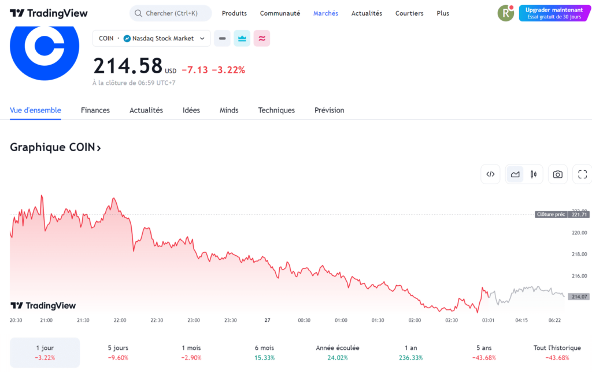Screen dimensions: 592x374
Task: Open the chart in fullscreen mode
Action: point(582,174)
